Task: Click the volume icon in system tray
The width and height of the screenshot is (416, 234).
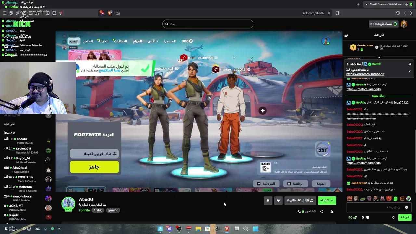Action: coord(24,229)
